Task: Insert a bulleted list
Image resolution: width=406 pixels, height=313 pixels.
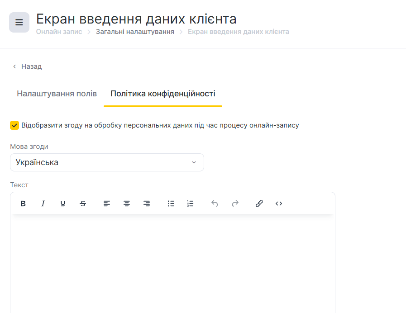Action: click(x=171, y=204)
